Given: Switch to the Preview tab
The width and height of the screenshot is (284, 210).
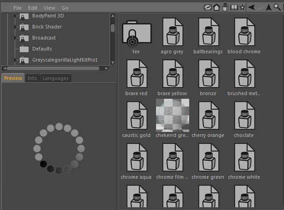Looking at the screenshot, I should (x=13, y=78).
